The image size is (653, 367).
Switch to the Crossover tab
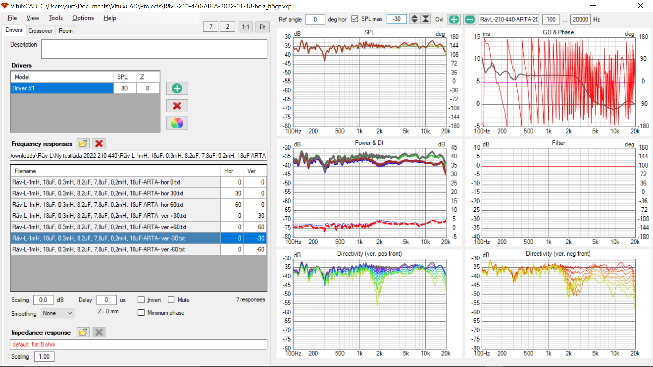click(40, 31)
